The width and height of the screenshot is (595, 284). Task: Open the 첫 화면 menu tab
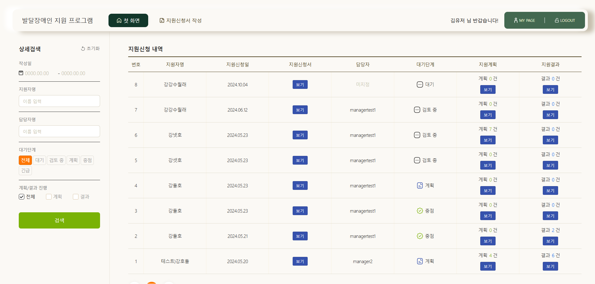128,21
